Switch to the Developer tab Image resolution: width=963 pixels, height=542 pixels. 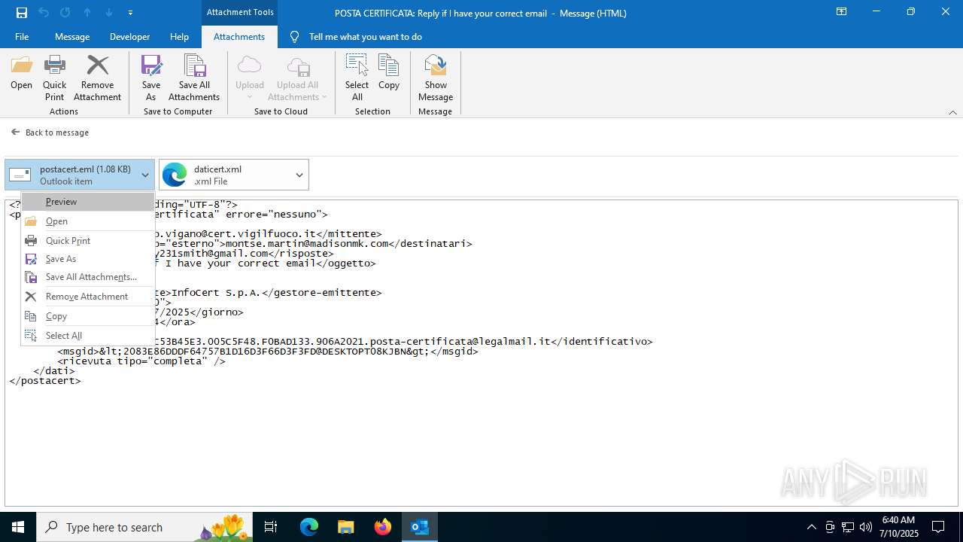click(x=129, y=36)
